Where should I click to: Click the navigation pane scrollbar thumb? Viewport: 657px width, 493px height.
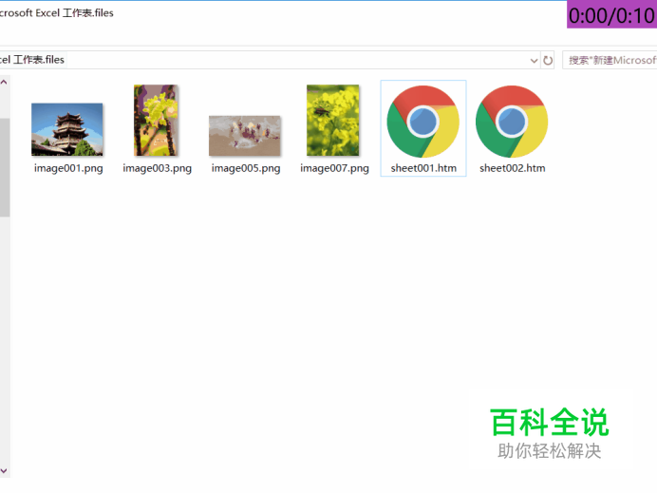(x=5, y=167)
